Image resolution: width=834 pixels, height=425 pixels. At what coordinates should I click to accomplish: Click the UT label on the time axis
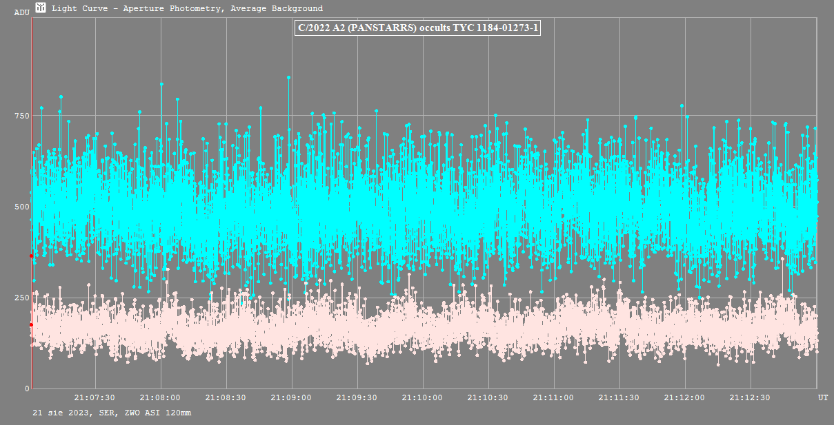coord(823,397)
